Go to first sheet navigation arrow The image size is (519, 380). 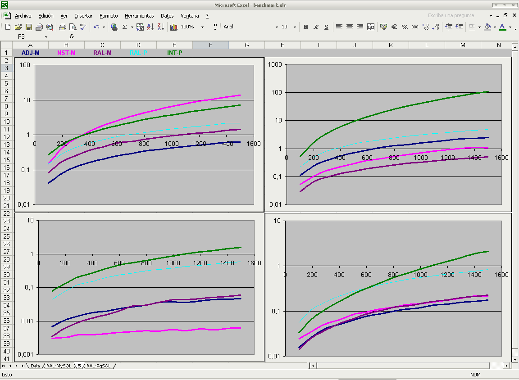click(x=4, y=366)
